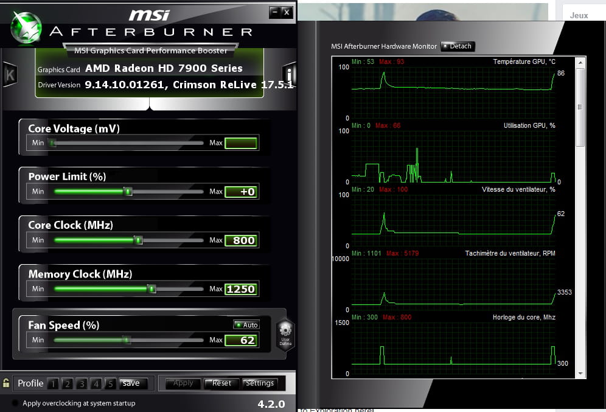This screenshot has height=412, width=606.
Task: Click the Memory Clock 1250 value field
Action: 241,289
